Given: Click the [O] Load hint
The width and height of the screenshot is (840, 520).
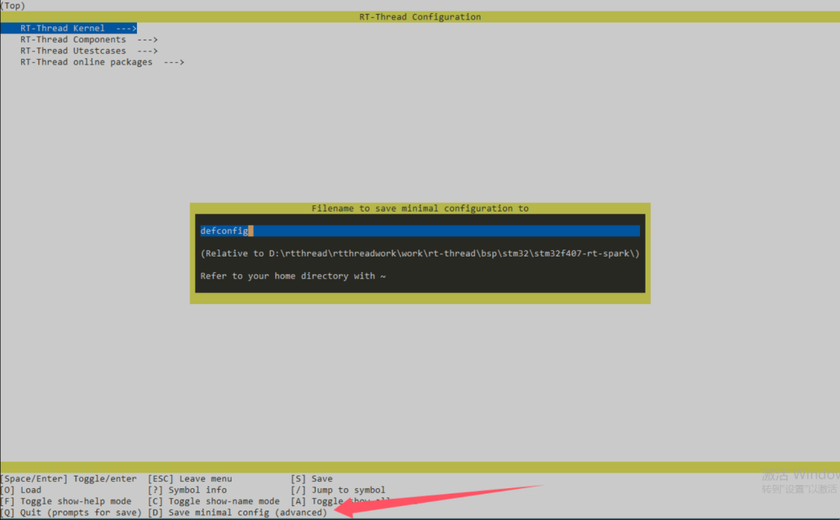Looking at the screenshot, I should tap(21, 490).
